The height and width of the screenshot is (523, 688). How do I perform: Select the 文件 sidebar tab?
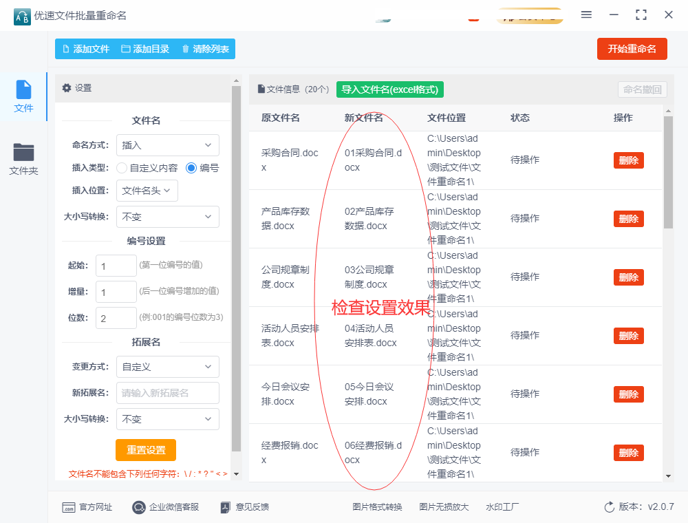click(23, 96)
